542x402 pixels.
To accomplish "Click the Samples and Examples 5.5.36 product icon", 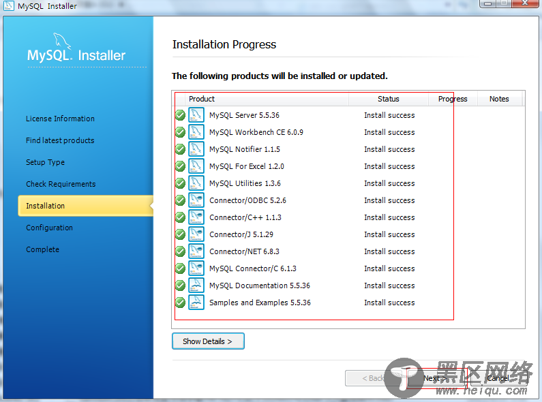I will click(196, 303).
